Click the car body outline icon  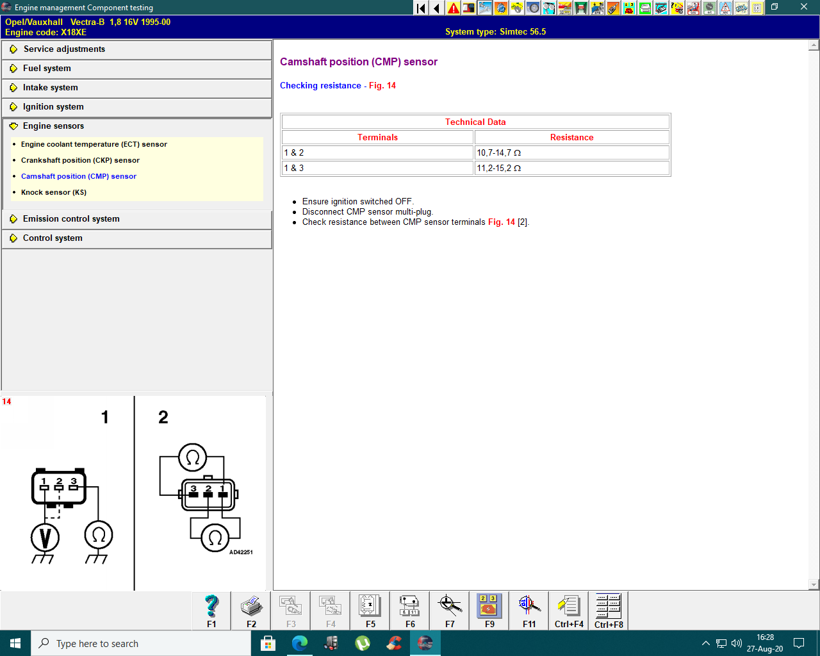coord(741,8)
